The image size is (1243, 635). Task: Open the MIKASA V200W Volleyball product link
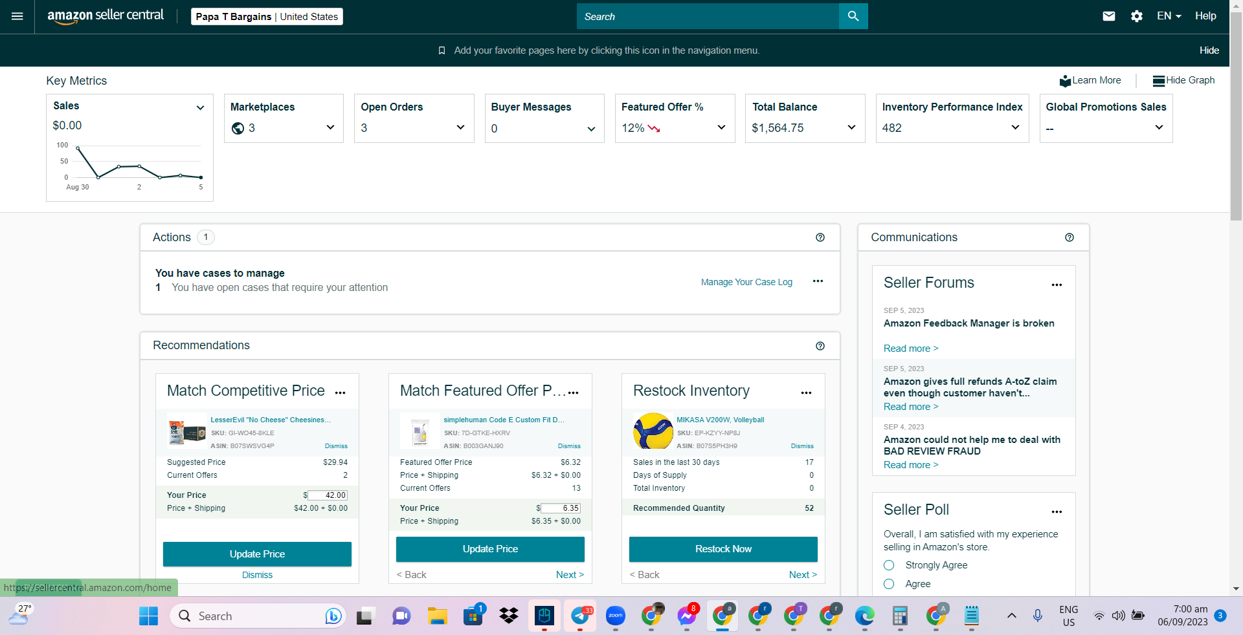pos(721,420)
